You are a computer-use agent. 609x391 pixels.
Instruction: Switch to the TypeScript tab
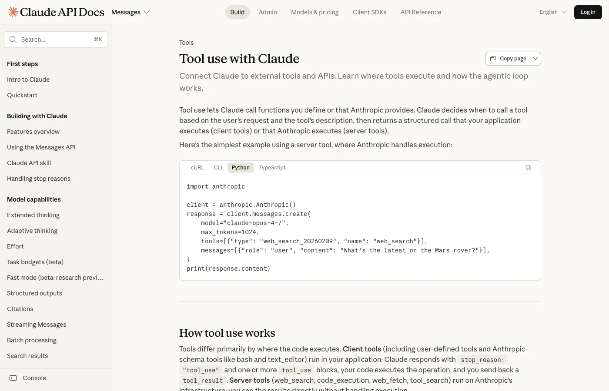272,167
